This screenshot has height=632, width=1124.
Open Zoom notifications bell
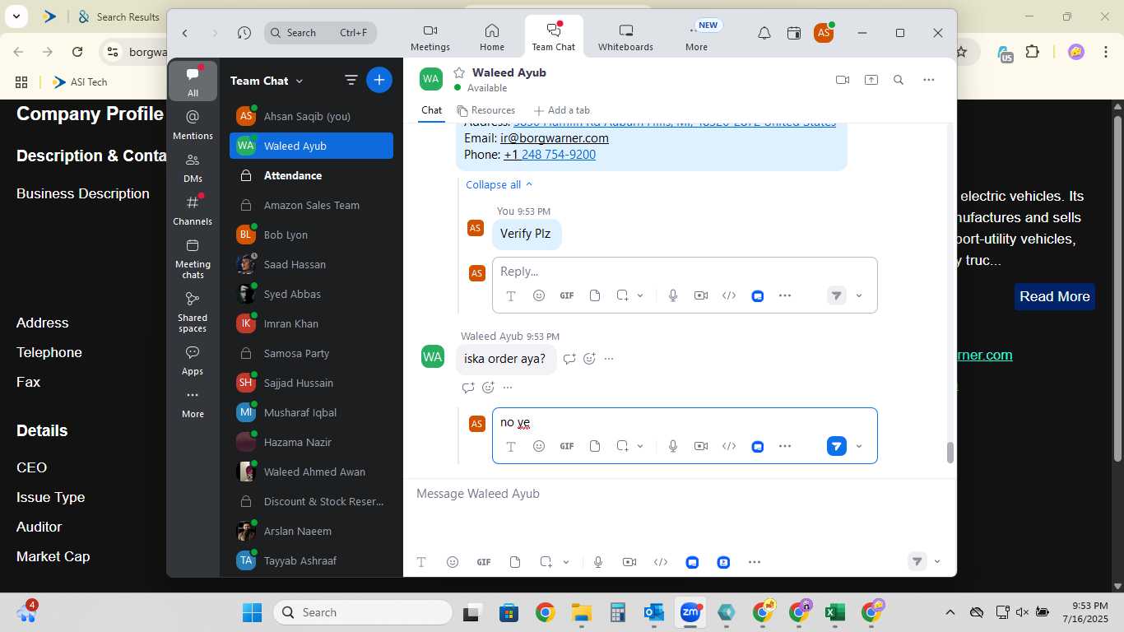tap(764, 33)
